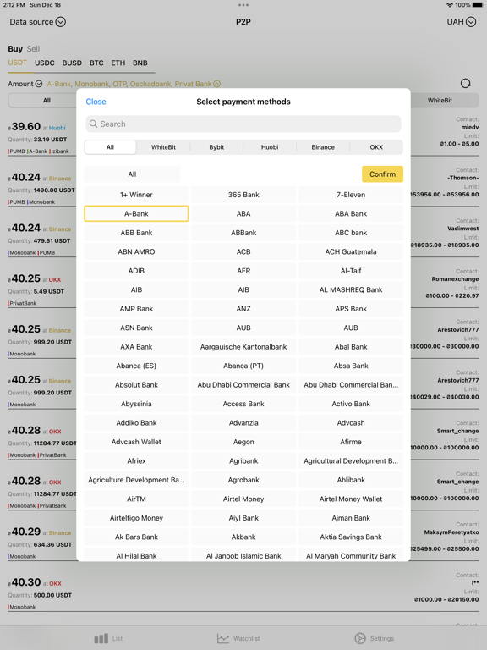Select the BTC coin tab

(96, 63)
